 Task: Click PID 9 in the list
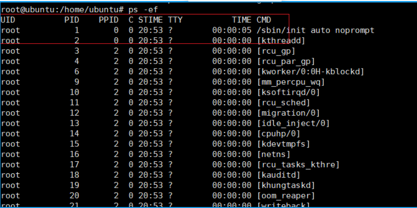pyautogui.click(x=77, y=82)
